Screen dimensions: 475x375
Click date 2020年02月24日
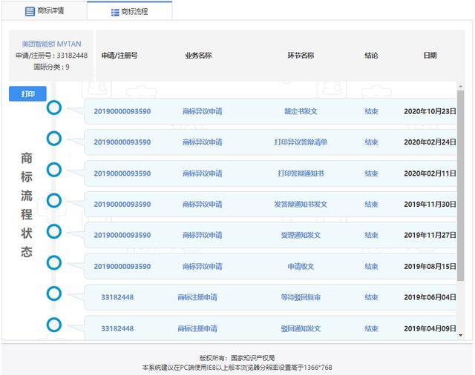430,142
